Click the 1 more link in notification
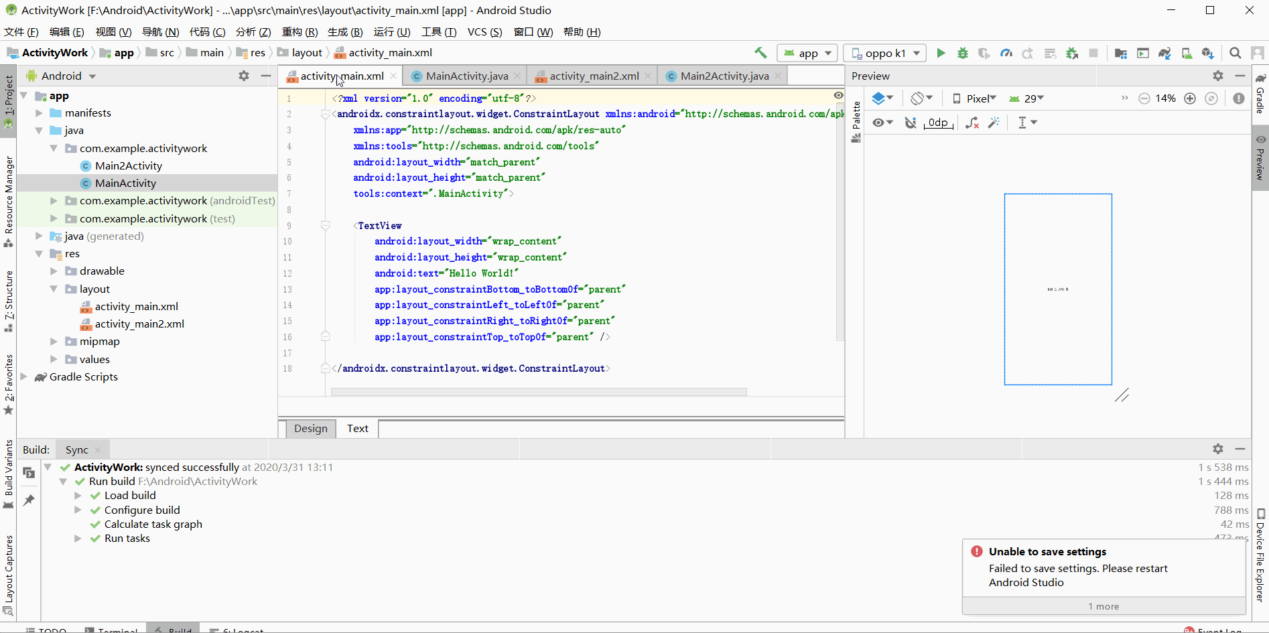 click(x=1103, y=606)
